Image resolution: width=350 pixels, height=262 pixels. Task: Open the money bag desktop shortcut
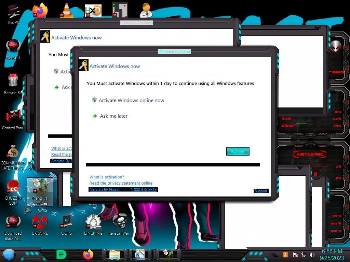click(13, 151)
